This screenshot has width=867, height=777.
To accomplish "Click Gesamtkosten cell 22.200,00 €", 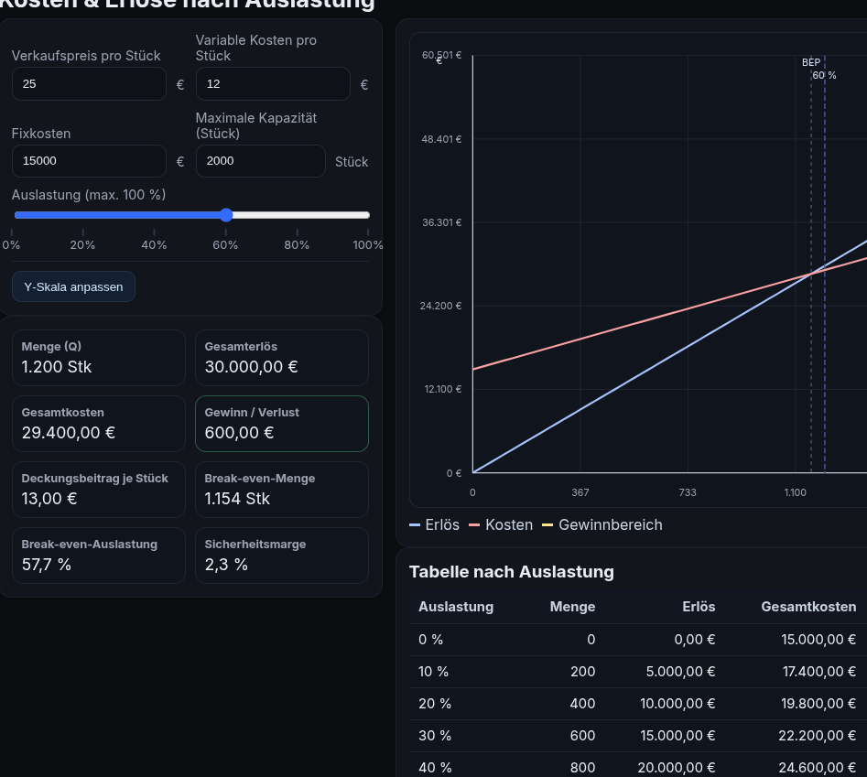I will 818,736.
